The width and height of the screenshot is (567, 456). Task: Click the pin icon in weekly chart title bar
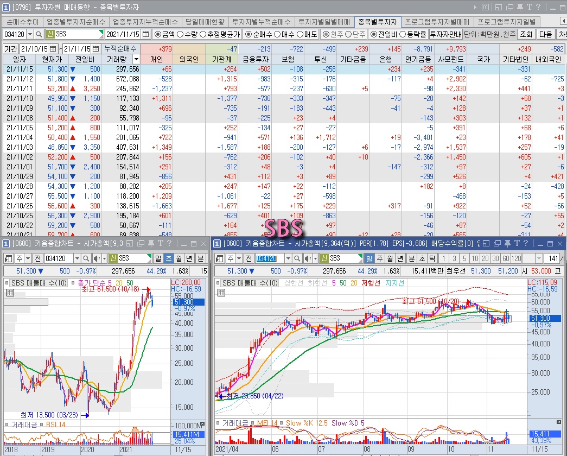(151, 243)
